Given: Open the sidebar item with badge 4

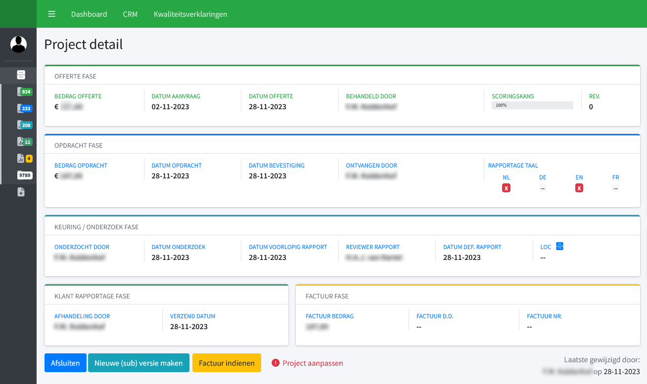Looking at the screenshot, I should (x=24, y=159).
